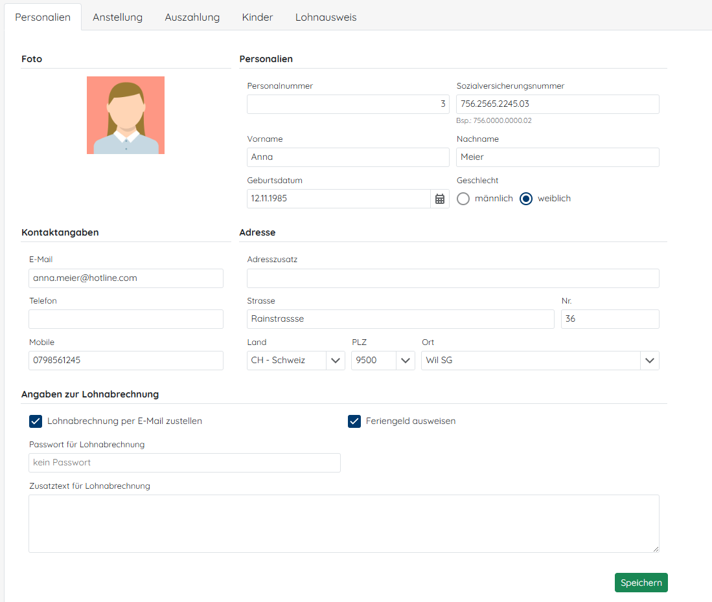The image size is (712, 602).
Task: Focus the Telefon input field
Action: point(126,319)
